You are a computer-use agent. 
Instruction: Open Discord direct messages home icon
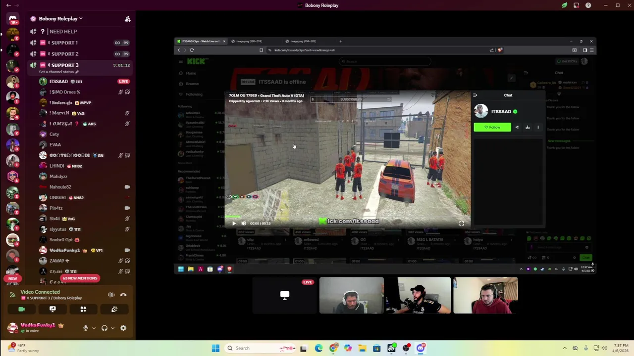point(13,19)
